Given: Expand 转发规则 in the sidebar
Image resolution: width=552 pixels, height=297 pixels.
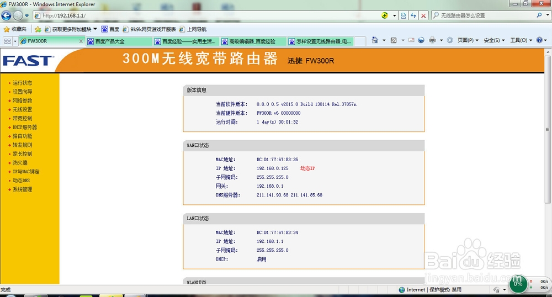Looking at the screenshot, I should click(22, 145).
